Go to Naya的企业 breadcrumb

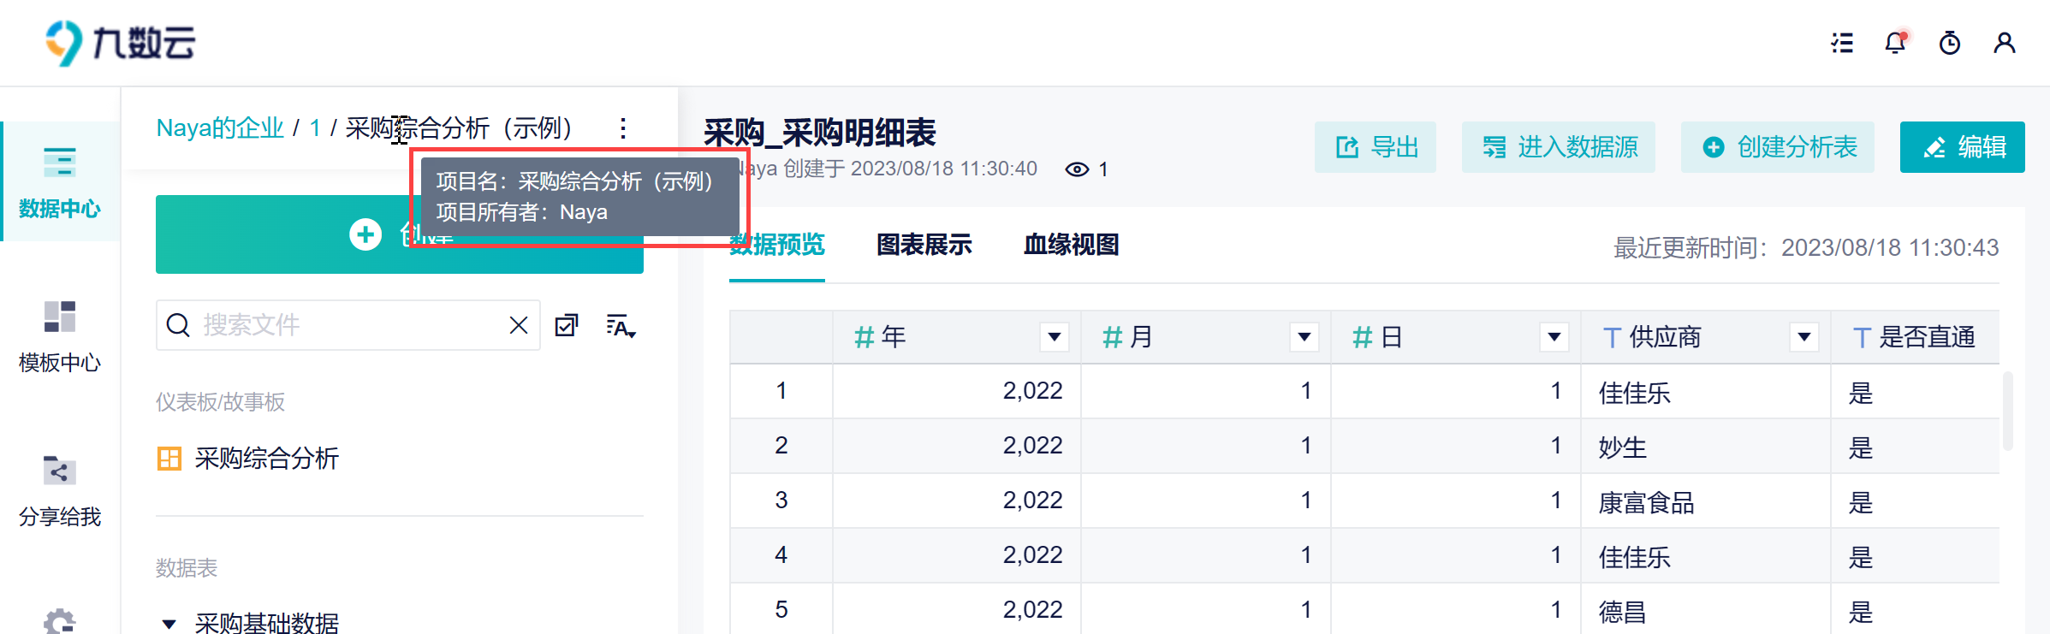(x=220, y=128)
